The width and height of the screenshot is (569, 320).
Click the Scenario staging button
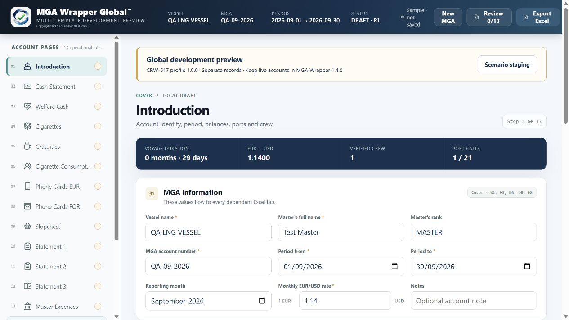coord(507,65)
